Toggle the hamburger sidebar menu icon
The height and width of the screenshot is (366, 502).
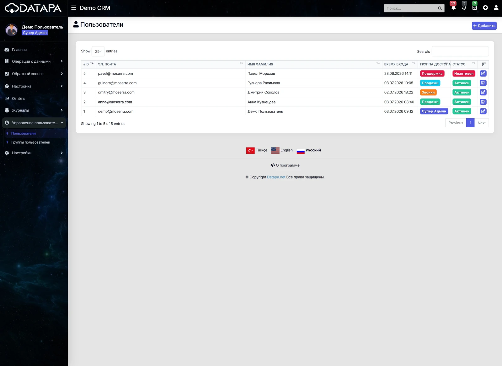tap(74, 8)
